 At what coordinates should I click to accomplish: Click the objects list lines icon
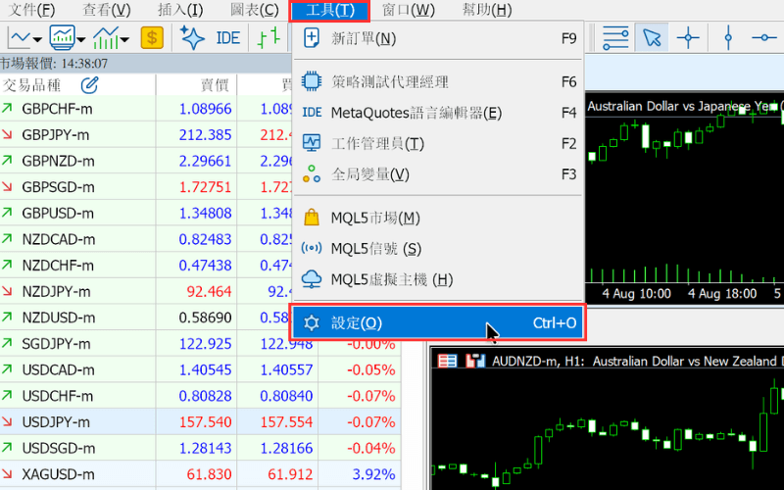[615, 37]
